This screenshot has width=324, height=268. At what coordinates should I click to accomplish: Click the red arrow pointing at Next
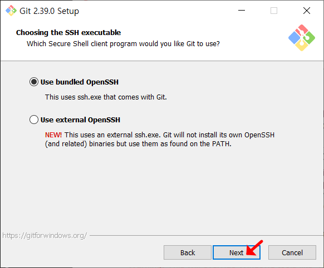tap(254, 247)
